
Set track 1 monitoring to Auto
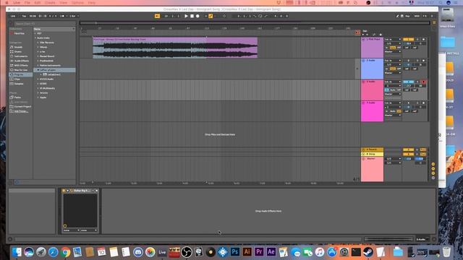392,48
